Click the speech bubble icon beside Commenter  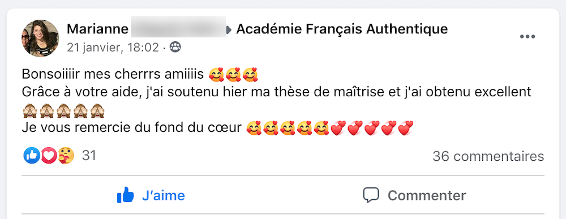tap(371, 195)
